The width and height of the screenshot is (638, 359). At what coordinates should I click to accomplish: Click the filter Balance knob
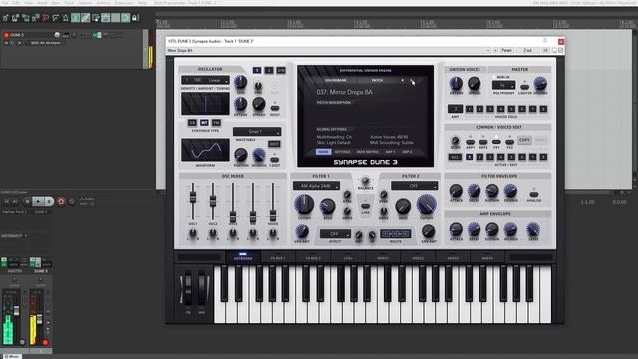pos(365,180)
